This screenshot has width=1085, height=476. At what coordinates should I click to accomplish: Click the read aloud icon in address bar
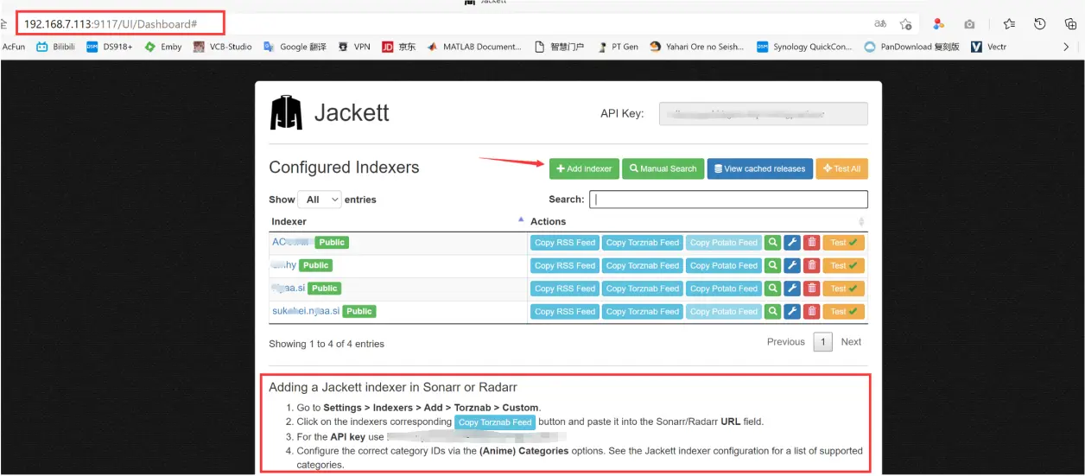(x=880, y=24)
